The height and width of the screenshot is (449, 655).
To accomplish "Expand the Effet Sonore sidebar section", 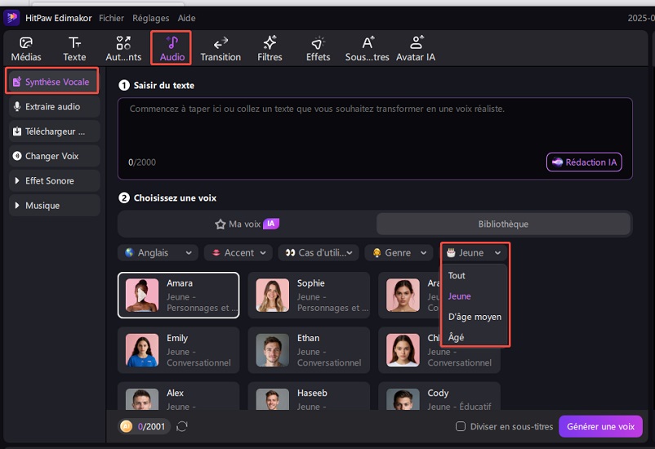I will click(54, 180).
